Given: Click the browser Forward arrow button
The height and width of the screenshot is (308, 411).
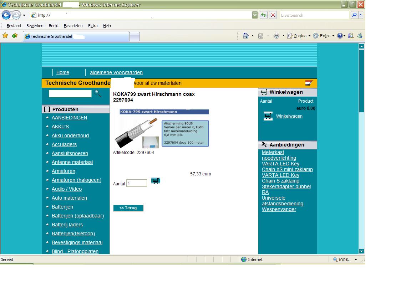Looking at the screenshot, I should coord(16,15).
